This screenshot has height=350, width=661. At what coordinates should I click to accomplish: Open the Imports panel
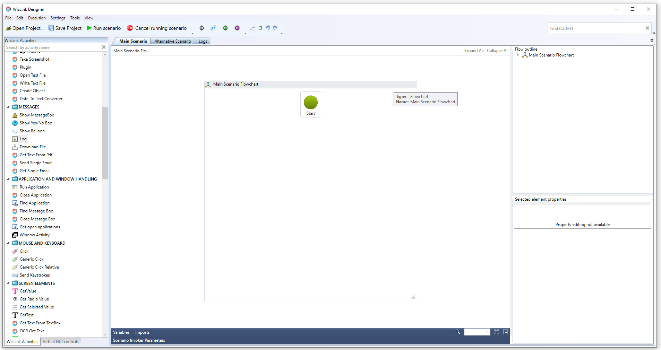142,332
